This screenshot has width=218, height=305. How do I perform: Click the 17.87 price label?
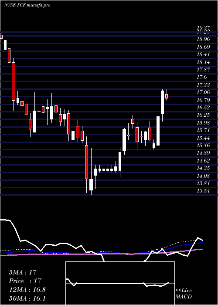point(204,70)
